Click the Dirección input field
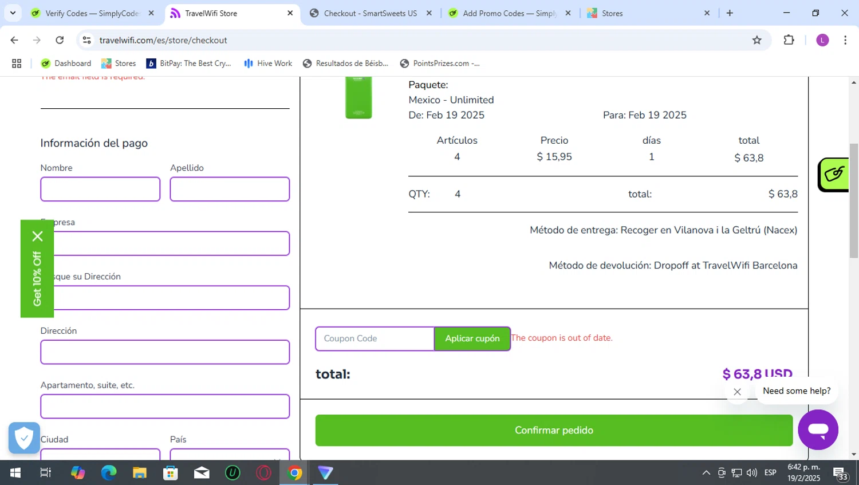The image size is (859, 485). tap(165, 352)
